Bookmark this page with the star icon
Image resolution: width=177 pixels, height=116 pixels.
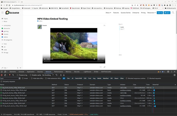137,5
